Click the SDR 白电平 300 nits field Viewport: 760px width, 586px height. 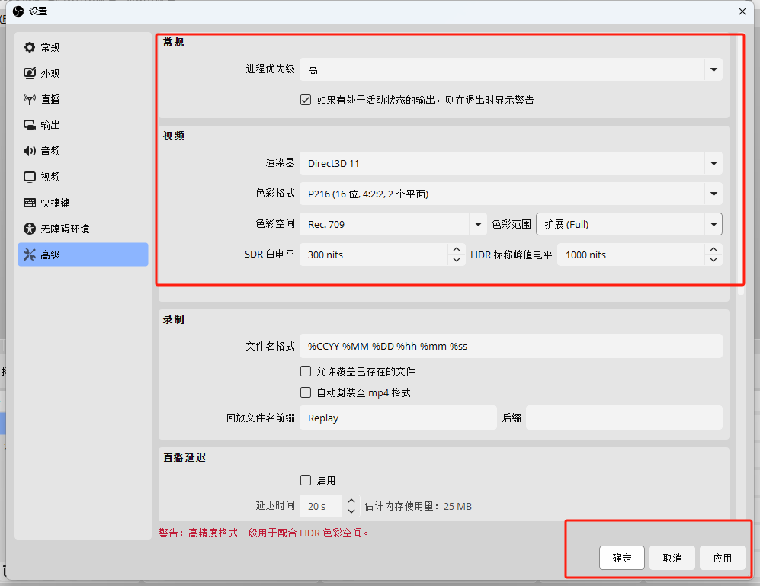pyautogui.click(x=374, y=255)
